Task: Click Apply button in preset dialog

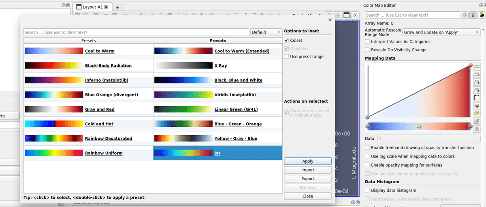Action: point(308,161)
